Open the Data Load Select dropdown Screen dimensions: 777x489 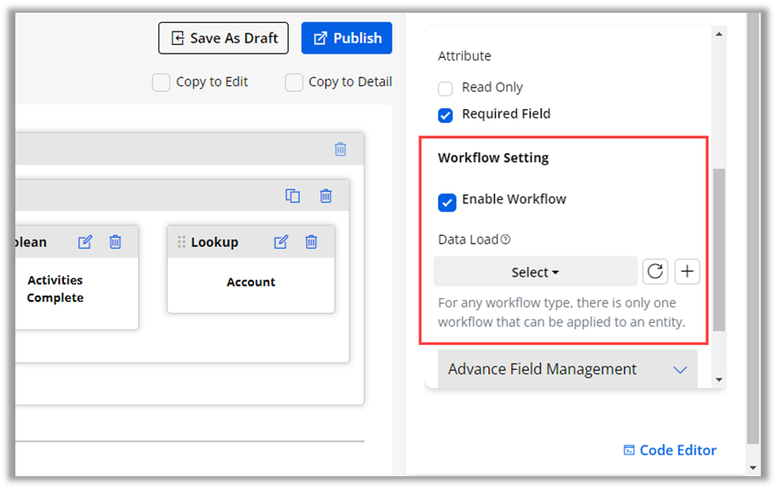click(535, 273)
